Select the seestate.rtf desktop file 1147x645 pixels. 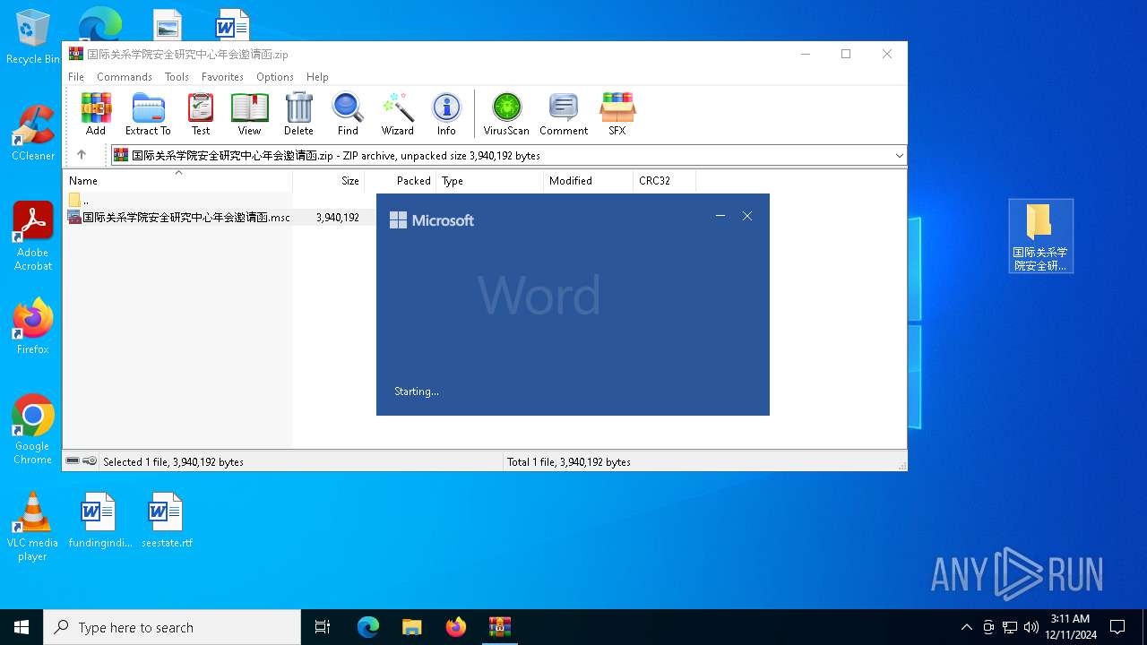point(167,520)
